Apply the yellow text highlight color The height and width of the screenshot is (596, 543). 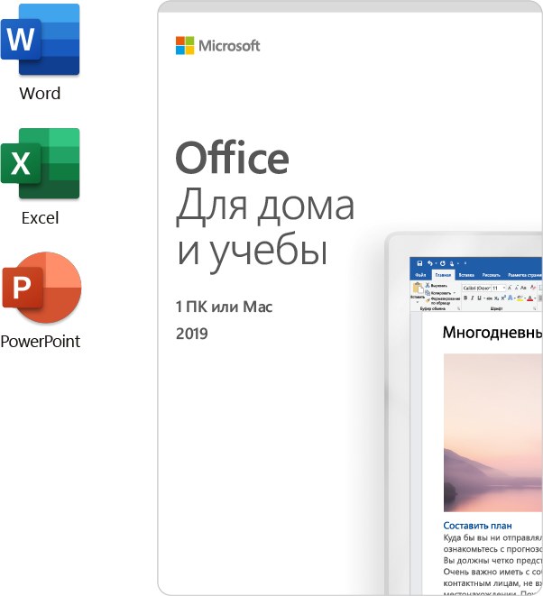[x=520, y=298]
